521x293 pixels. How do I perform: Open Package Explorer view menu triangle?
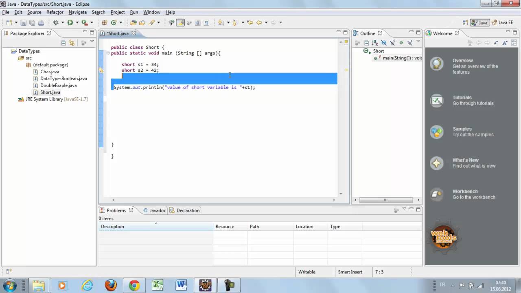[92, 41]
